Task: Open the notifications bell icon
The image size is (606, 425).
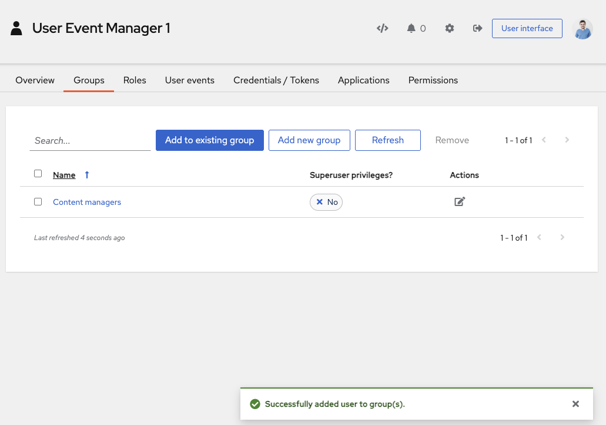Action: 411,28
